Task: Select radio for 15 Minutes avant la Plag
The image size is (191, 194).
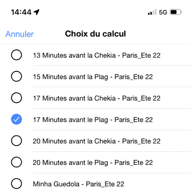Action: coord(16,76)
